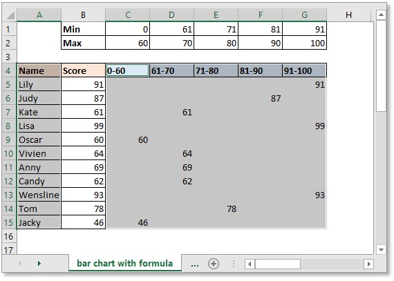The height and width of the screenshot is (281, 394).
Task: Click the 'Lily' name cell
Action: pyautogui.click(x=39, y=84)
